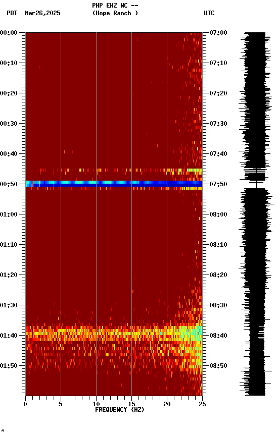Click the 00:20 PDT time label
The width and height of the screenshot is (279, 436).
(9, 93)
